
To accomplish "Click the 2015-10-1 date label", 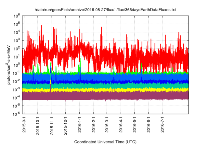I will [x=38, y=126].
